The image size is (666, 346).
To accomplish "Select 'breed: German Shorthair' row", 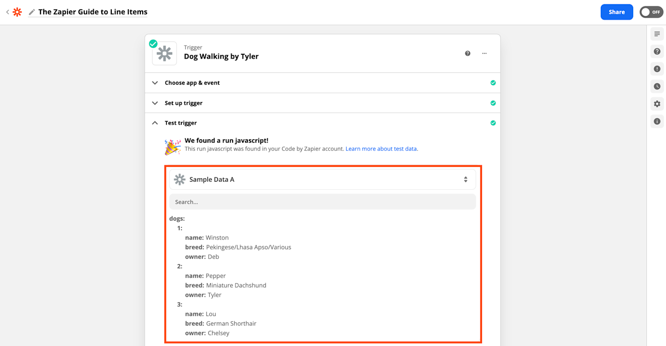I will [x=221, y=323].
